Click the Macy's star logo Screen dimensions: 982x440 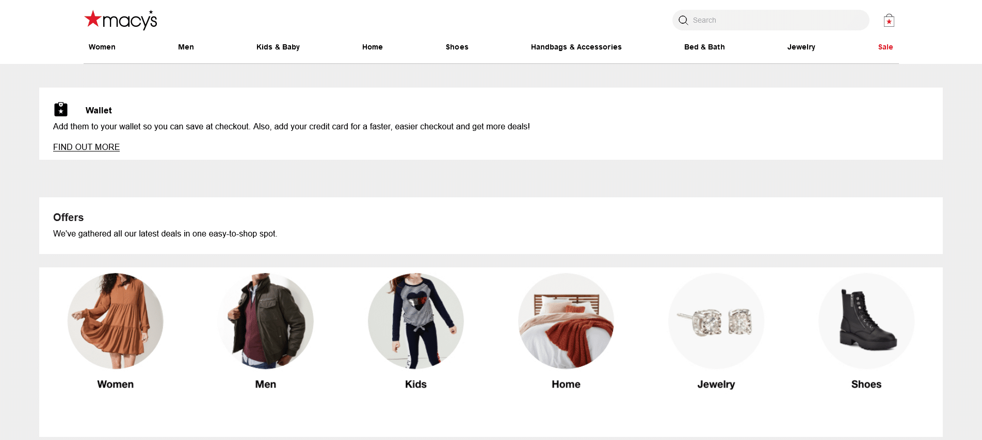(121, 20)
